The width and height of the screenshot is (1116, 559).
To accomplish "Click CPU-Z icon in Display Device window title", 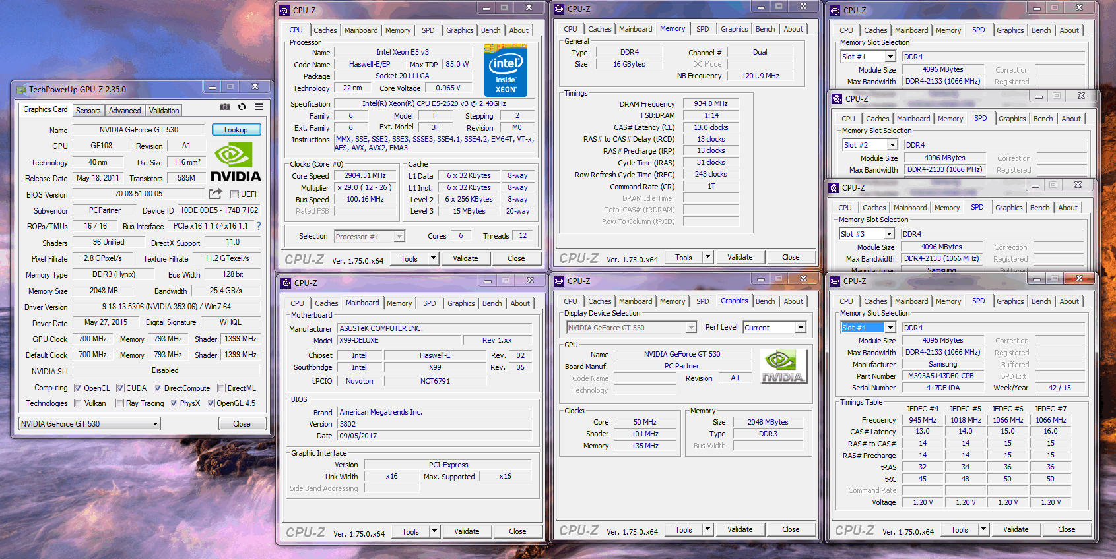I will (559, 281).
